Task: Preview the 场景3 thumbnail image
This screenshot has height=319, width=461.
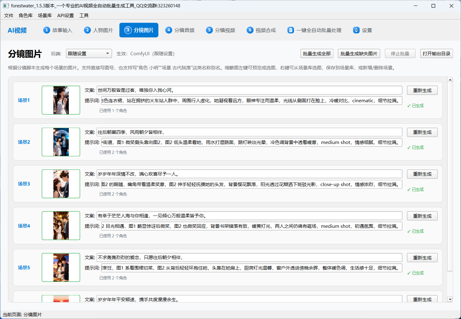Action: [61, 184]
